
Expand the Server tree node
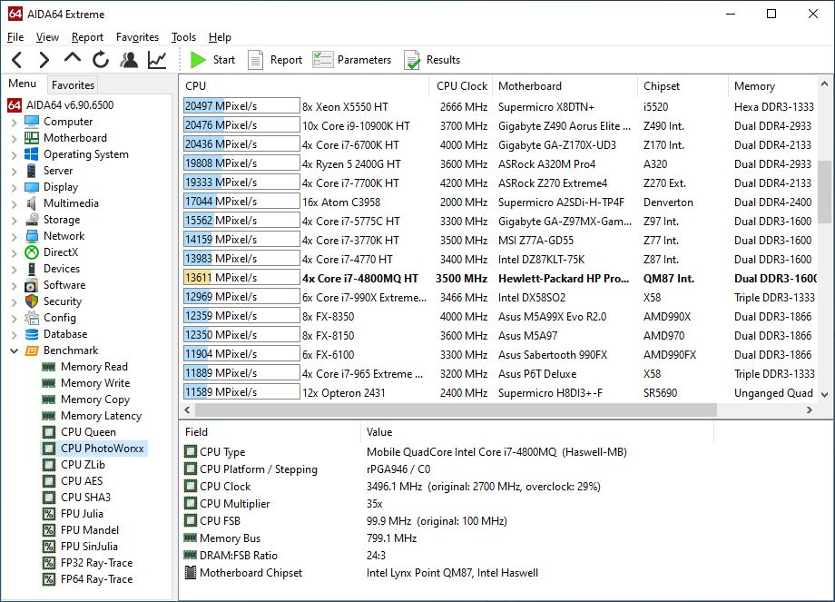[15, 172]
